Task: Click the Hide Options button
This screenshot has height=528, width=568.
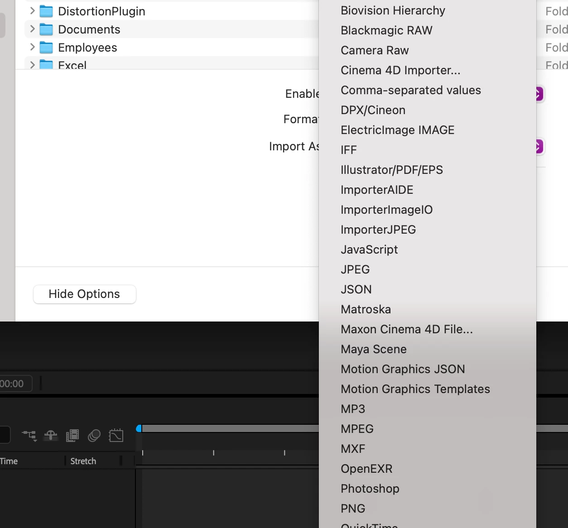Action: [84, 294]
